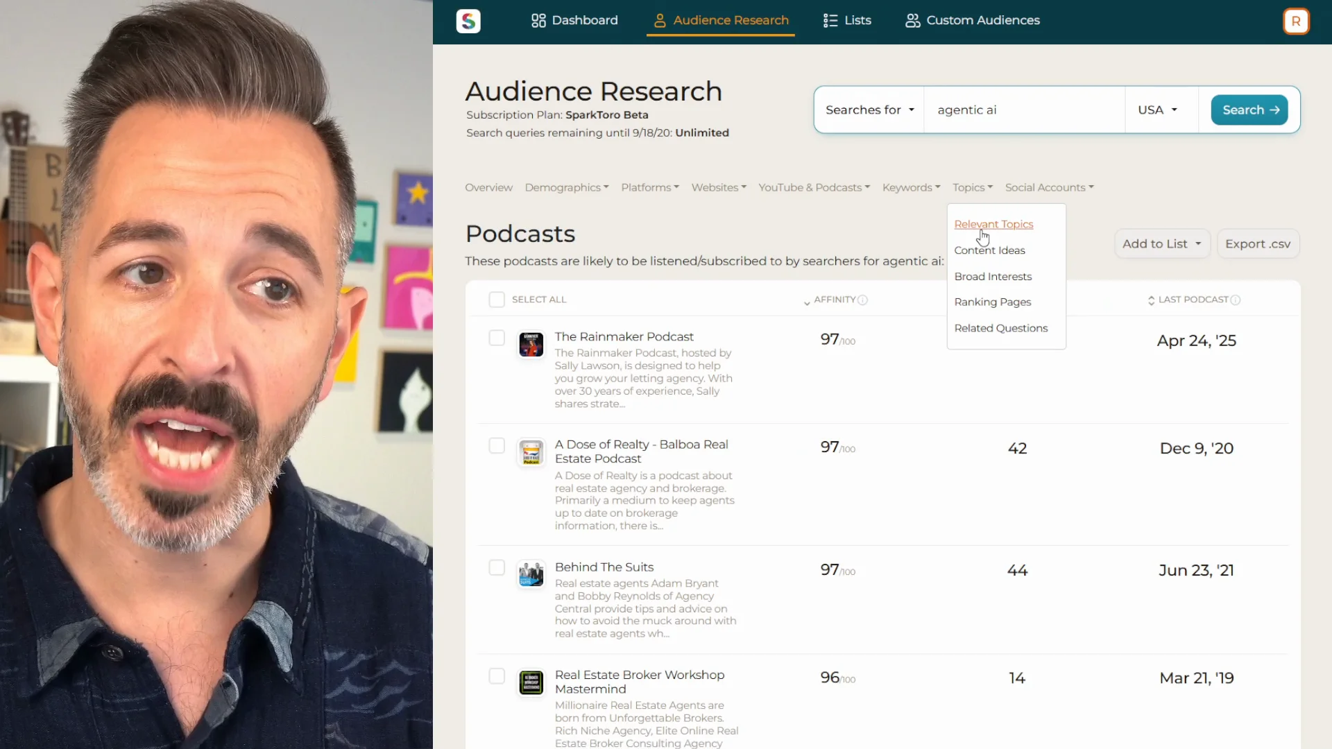Open the Lists tab

(847, 20)
